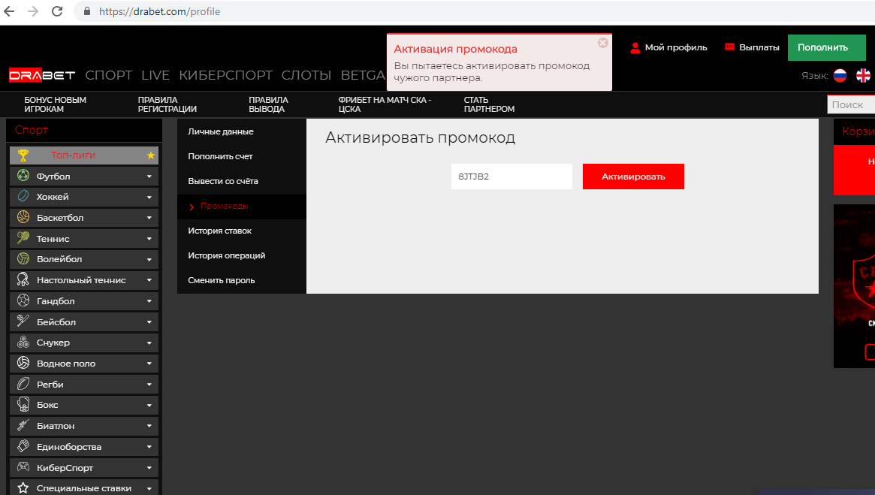Click the football sport icon

[x=23, y=176]
